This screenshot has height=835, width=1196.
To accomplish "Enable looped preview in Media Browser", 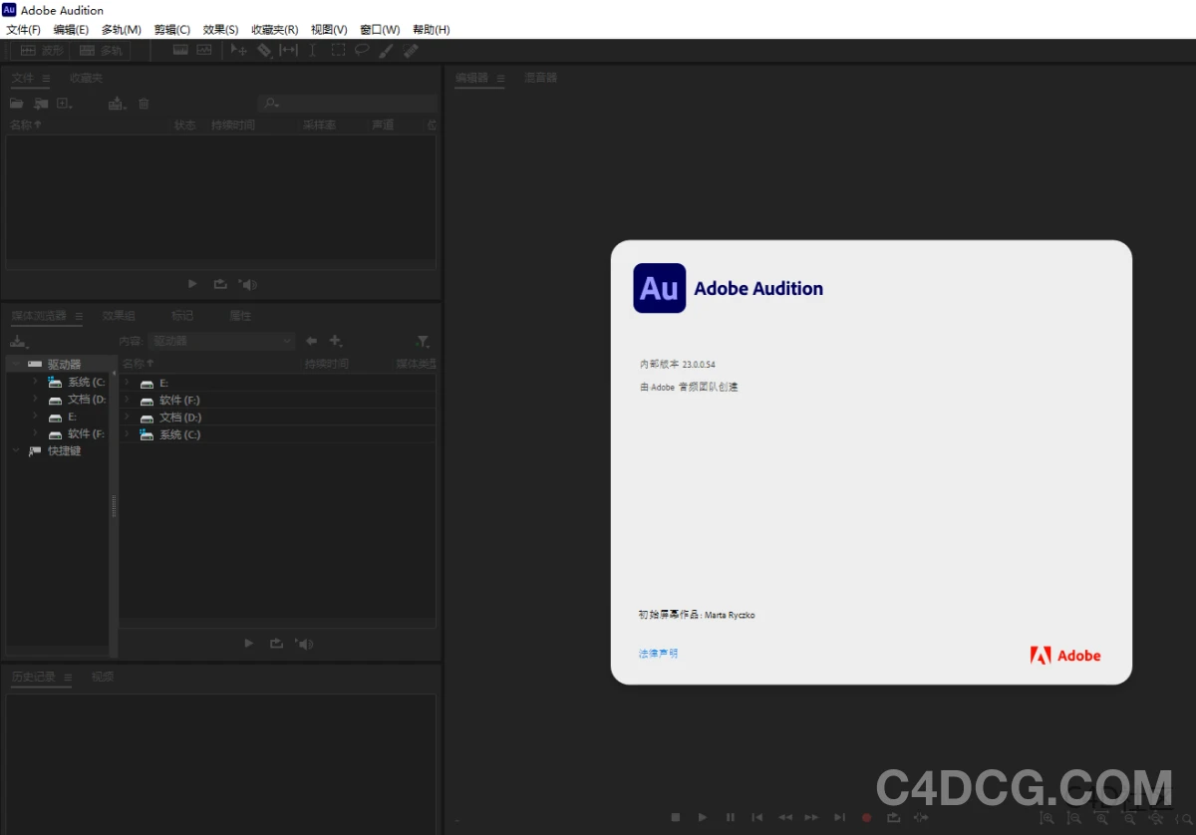I will (276, 643).
